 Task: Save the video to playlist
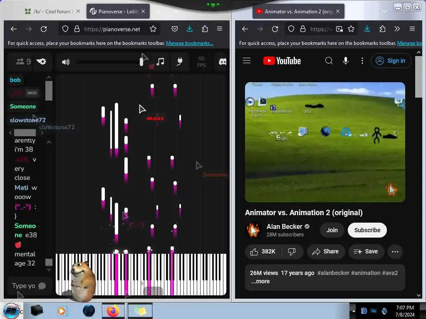[x=366, y=252]
